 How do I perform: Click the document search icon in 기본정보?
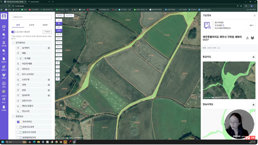point(207,25)
